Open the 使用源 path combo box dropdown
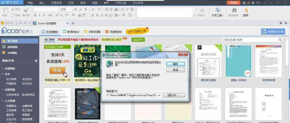290x123 pixels. tap(159, 95)
